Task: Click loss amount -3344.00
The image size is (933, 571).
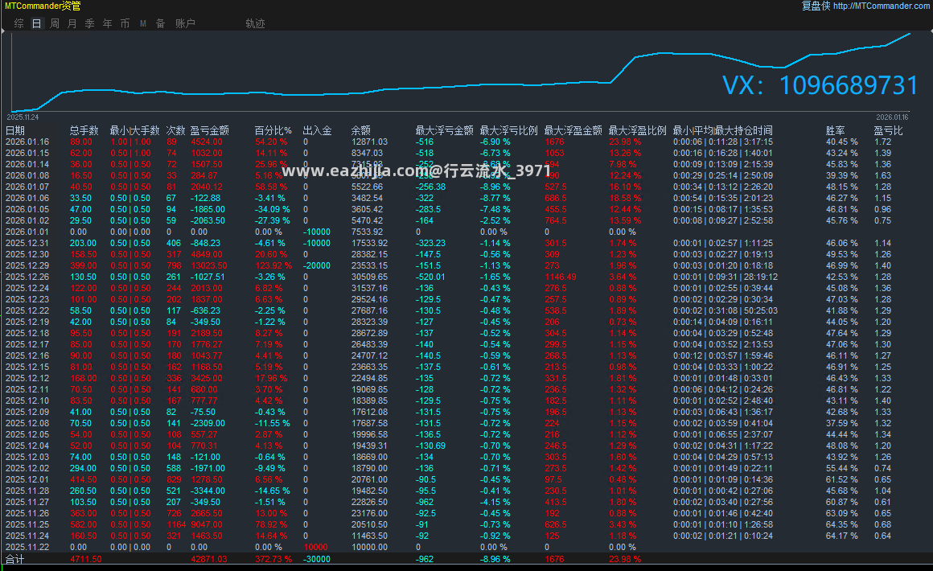Action: 208,491
